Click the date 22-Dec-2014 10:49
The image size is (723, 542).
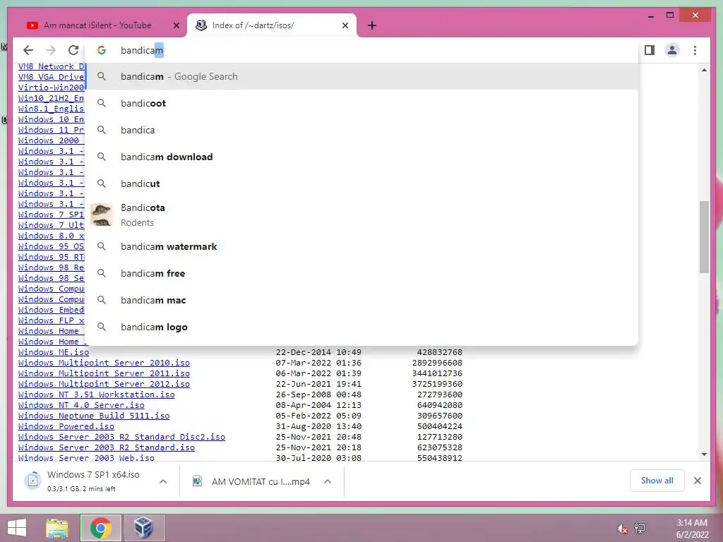[318, 352]
